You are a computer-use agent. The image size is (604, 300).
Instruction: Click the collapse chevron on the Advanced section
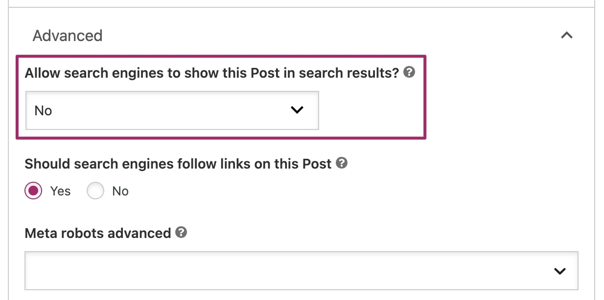click(567, 35)
